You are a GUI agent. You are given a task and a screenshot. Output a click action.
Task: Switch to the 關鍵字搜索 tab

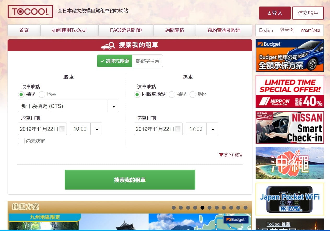148,61
